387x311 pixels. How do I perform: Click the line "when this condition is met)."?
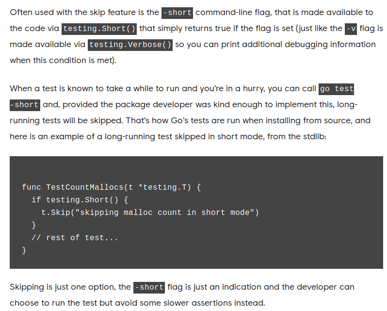[63, 61]
